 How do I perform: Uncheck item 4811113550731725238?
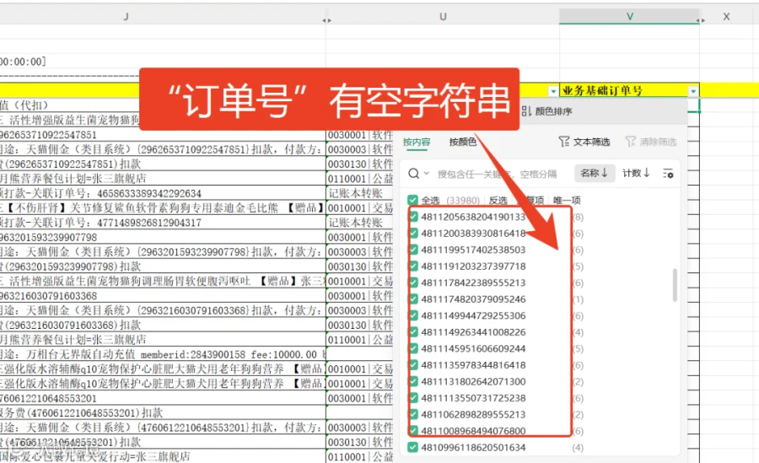[413, 397]
